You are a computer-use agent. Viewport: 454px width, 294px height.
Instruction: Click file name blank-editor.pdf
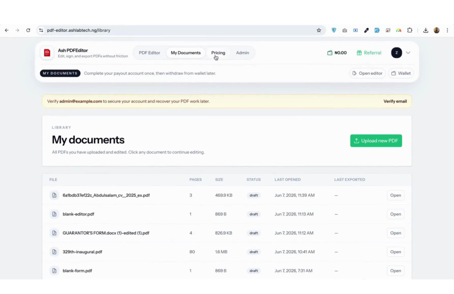click(x=79, y=214)
